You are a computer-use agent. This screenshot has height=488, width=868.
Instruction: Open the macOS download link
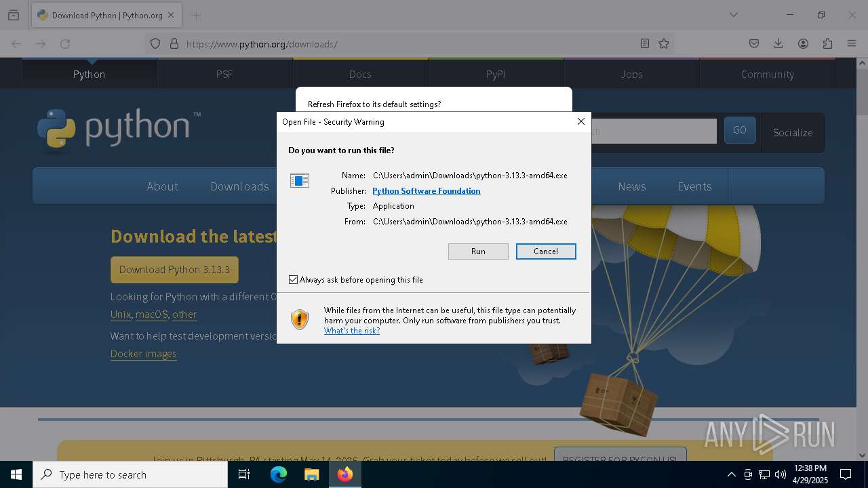pos(152,314)
